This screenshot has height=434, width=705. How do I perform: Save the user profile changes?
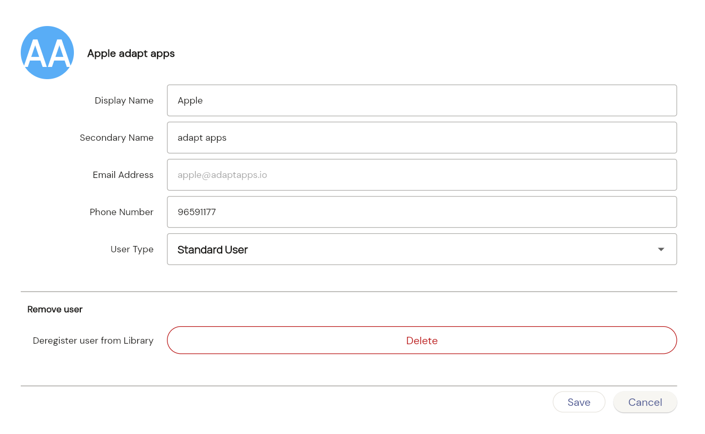578,402
